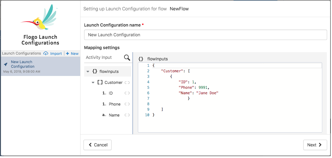
Task: Click the curly braces icon above the editor
Action: (x=141, y=59)
